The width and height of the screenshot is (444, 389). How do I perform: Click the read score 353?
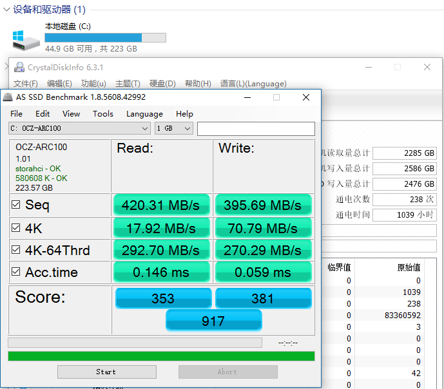click(164, 298)
